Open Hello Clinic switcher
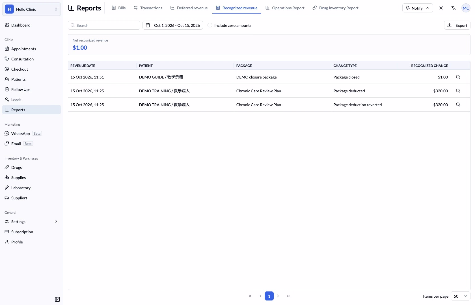 (x=31, y=9)
